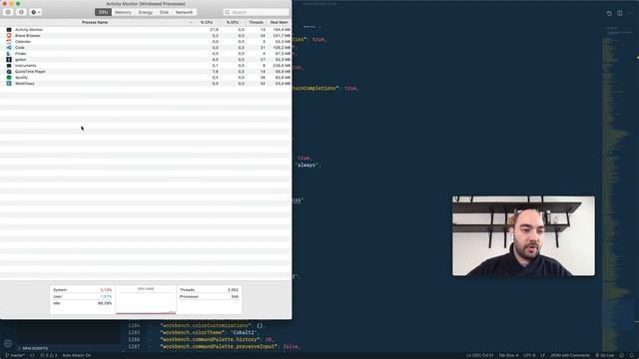Screen dimensions: 639x359
Task: Click the Threads count in footer
Action: tap(233, 290)
